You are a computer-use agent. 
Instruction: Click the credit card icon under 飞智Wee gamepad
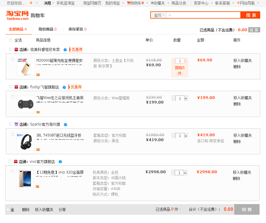pyautogui.click(x=38, y=112)
